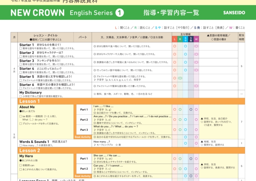Viewport: 256px width, 181px height.
Task: Select Part 1 of About Me
Action: pyautogui.click(x=84, y=110)
